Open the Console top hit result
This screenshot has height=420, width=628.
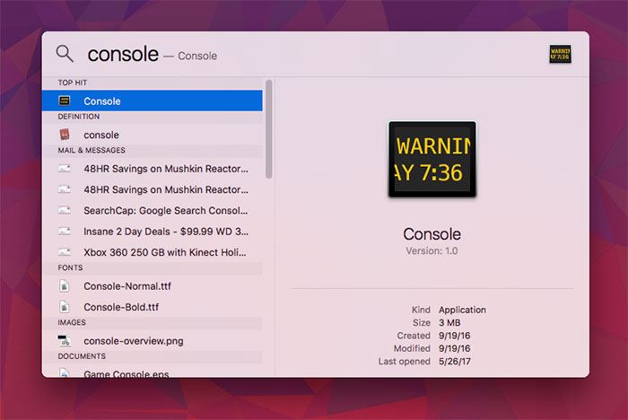coord(153,101)
